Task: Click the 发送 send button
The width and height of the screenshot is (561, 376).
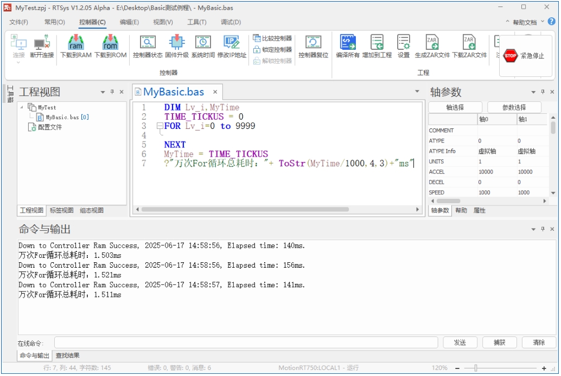Action: (460, 343)
